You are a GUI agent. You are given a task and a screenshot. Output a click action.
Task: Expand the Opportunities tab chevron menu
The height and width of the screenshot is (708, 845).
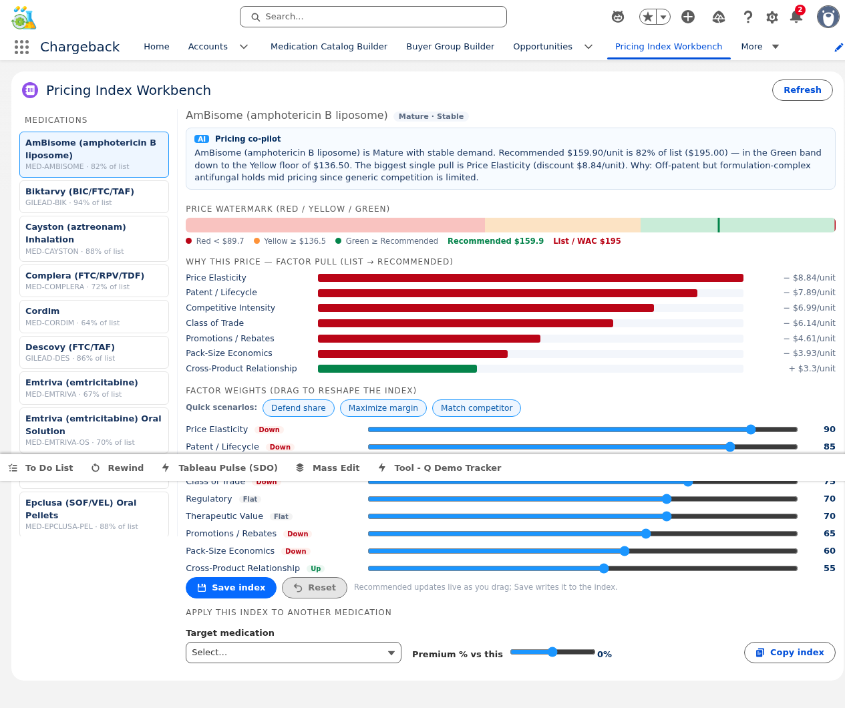588,47
